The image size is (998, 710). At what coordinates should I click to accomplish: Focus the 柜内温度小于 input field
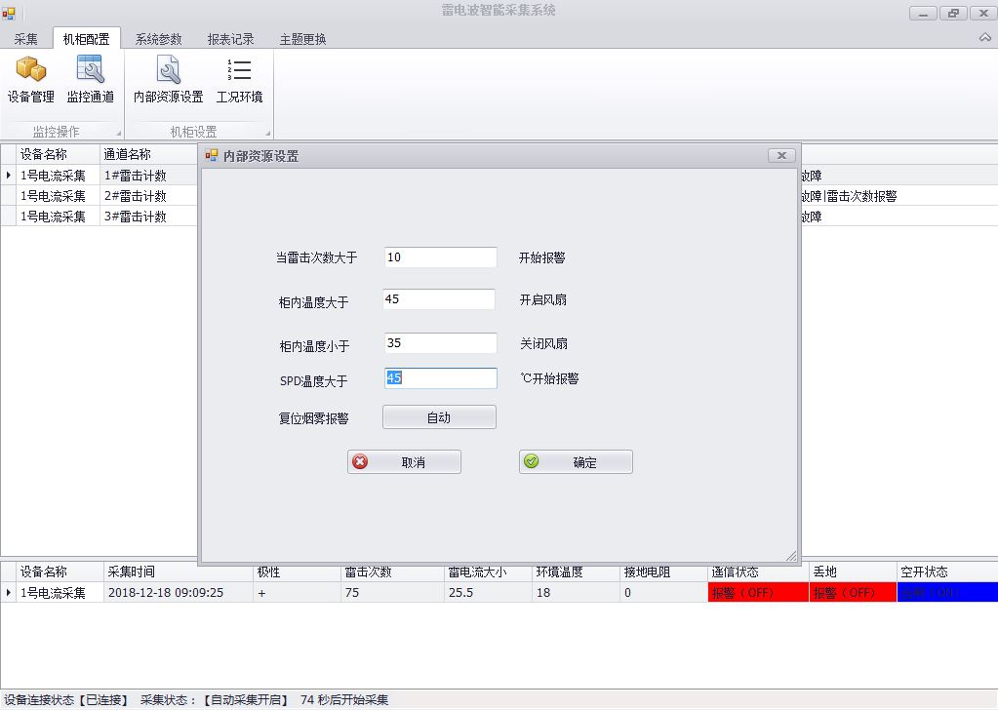point(440,343)
